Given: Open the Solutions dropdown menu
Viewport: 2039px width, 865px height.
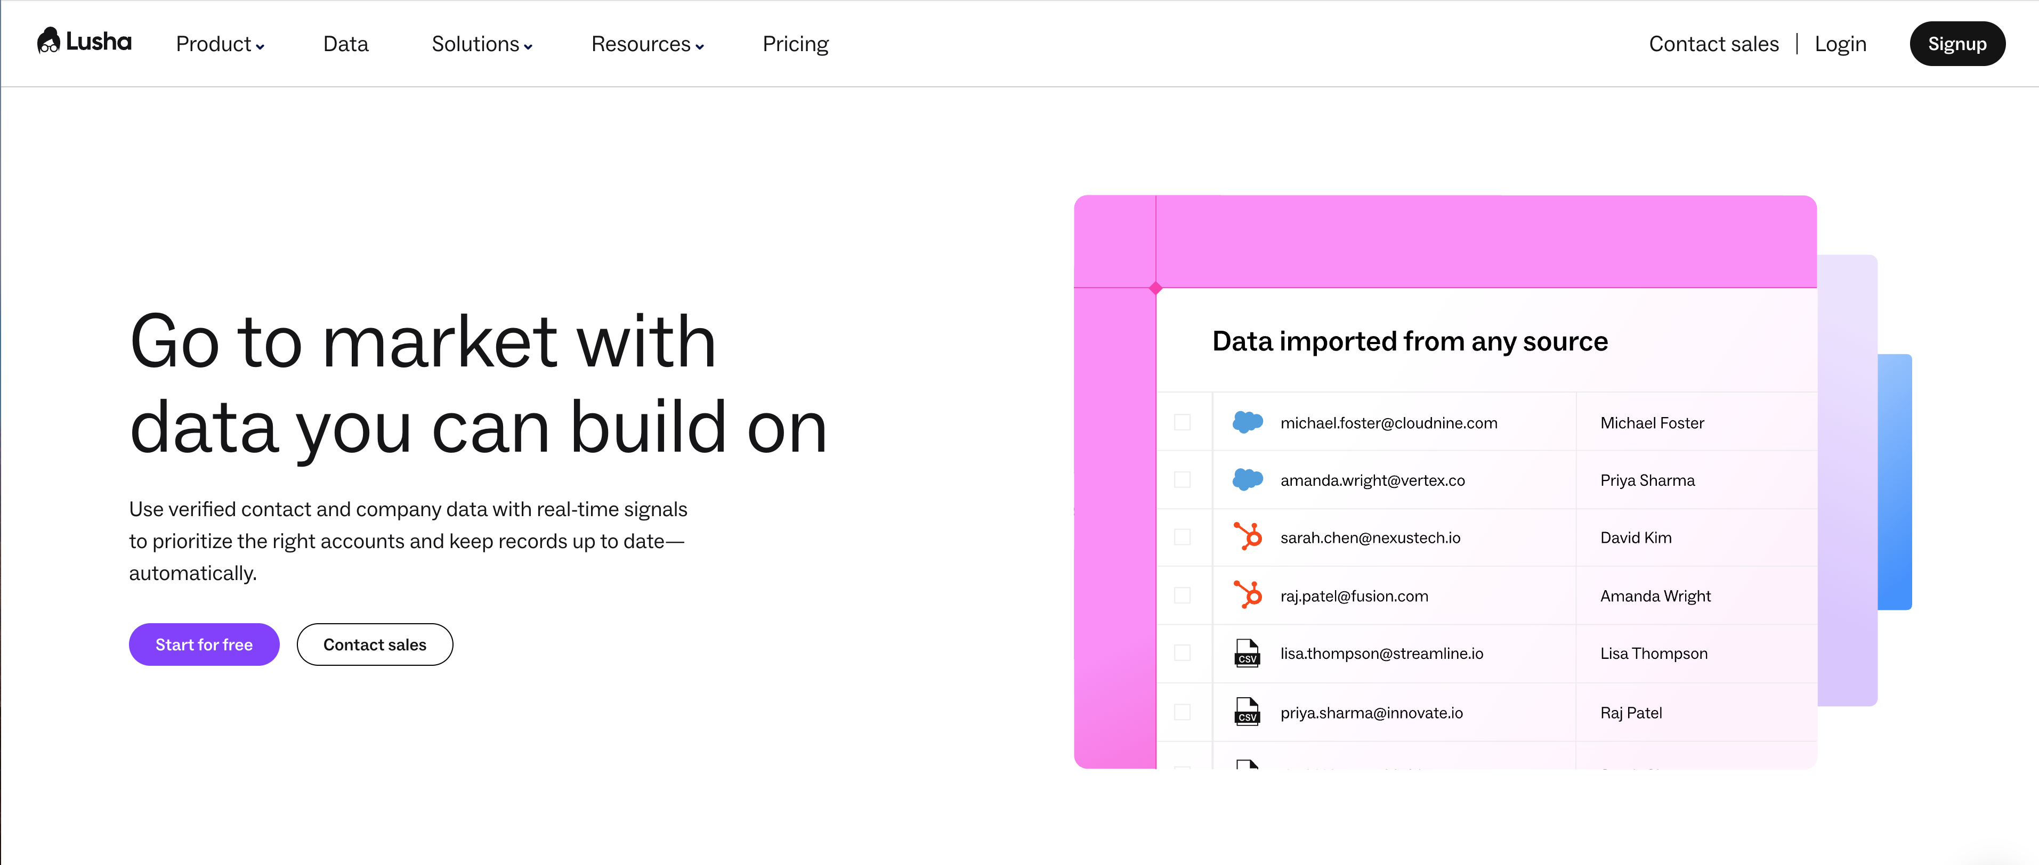Looking at the screenshot, I should point(481,44).
